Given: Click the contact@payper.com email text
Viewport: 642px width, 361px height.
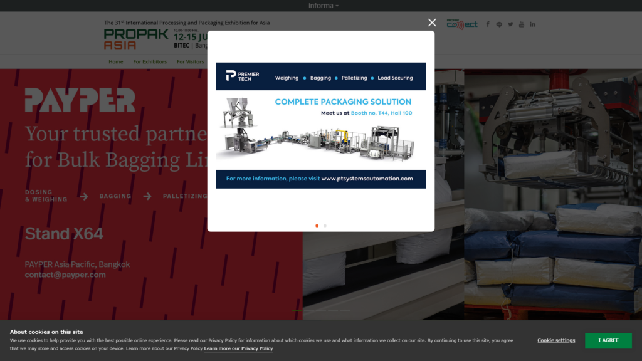Looking at the screenshot, I should point(65,275).
